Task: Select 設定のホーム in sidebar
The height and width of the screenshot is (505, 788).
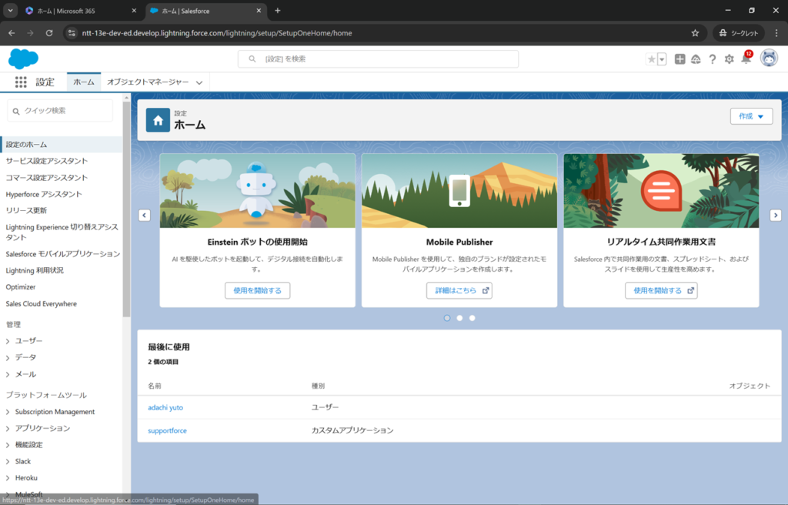Action: [62, 145]
